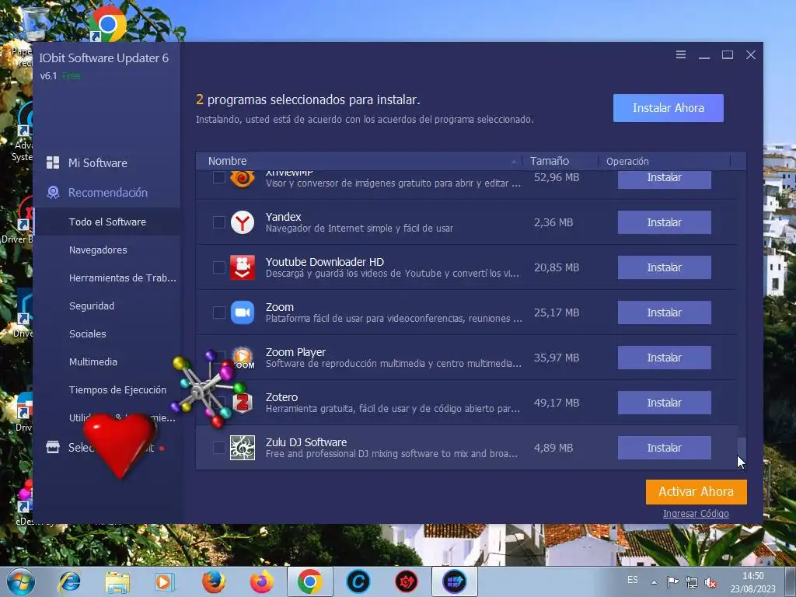Install Zoom with its Instalar button

coord(664,312)
